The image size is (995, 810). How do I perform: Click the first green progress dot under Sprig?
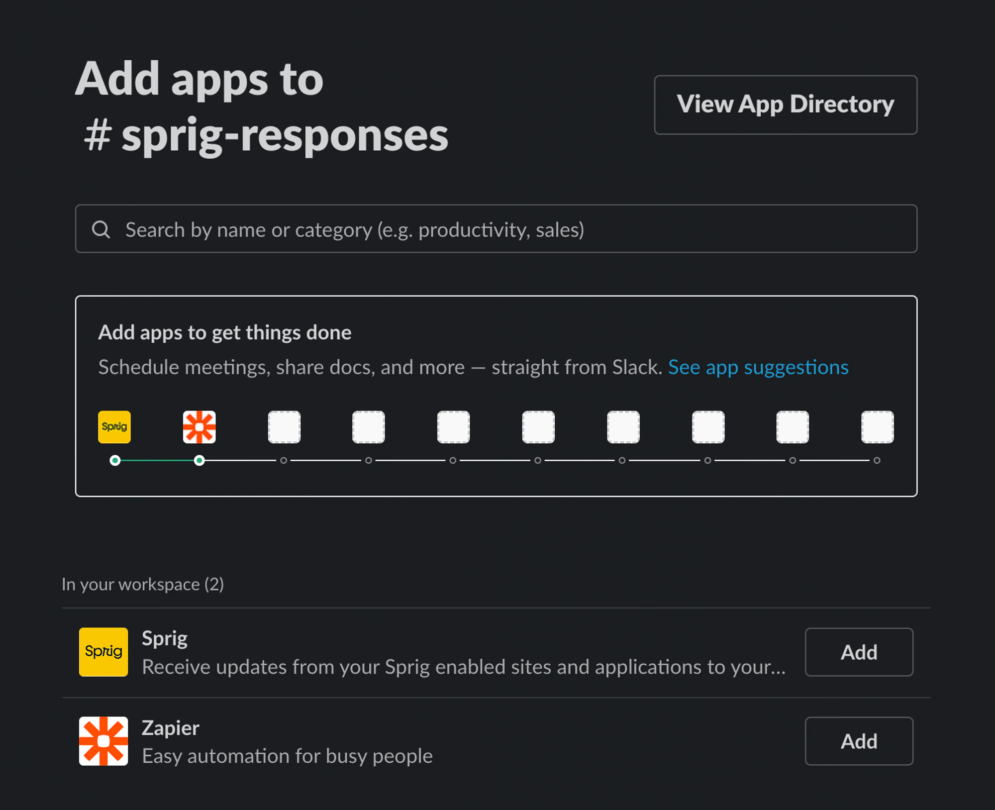115,460
